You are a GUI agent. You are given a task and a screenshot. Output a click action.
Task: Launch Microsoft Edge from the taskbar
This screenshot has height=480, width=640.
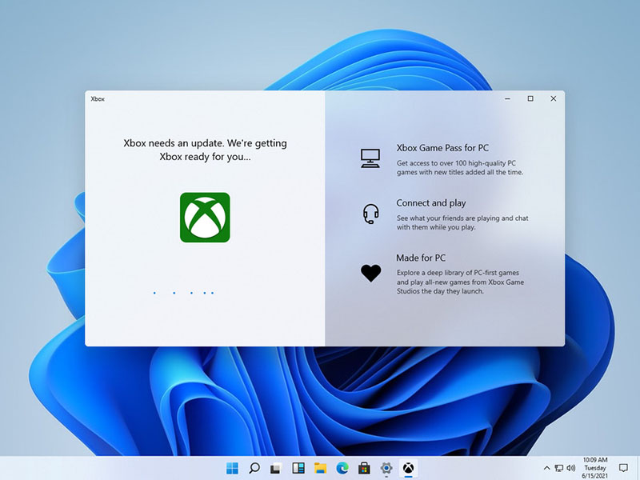pyautogui.click(x=344, y=467)
